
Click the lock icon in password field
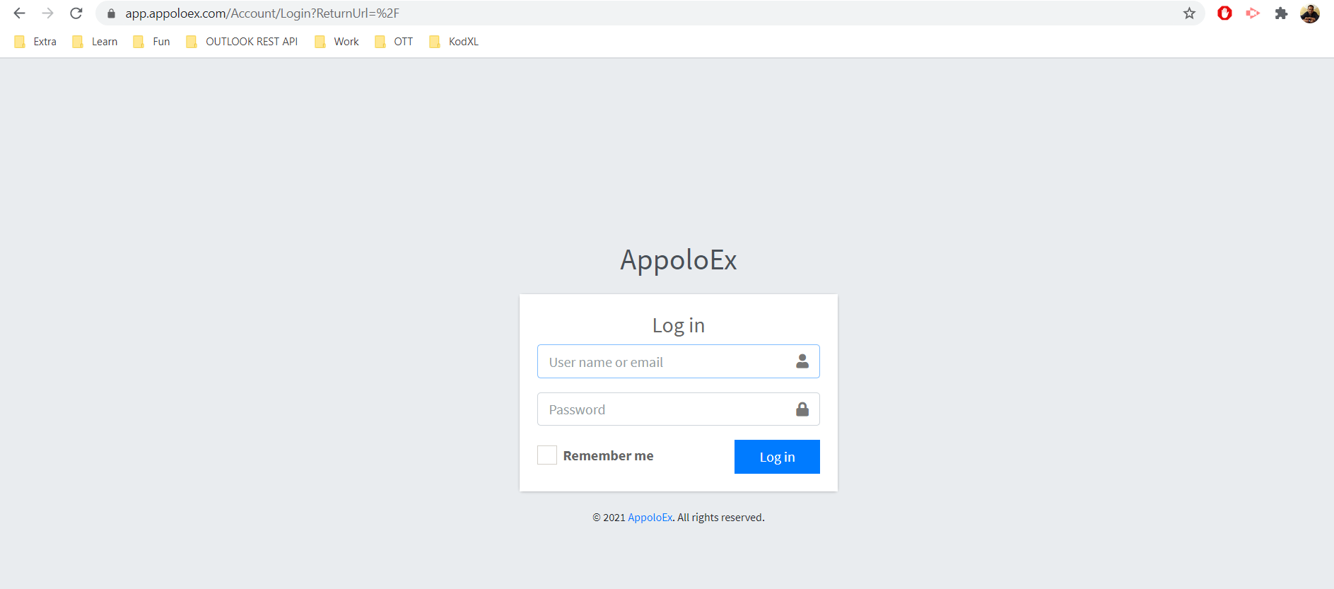click(x=802, y=409)
